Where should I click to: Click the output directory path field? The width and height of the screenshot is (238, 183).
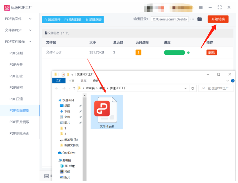click(x=170, y=19)
